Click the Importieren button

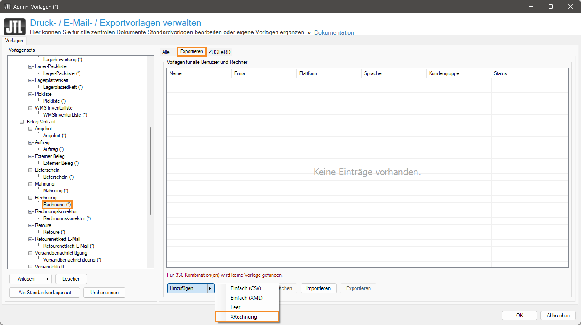318,288
